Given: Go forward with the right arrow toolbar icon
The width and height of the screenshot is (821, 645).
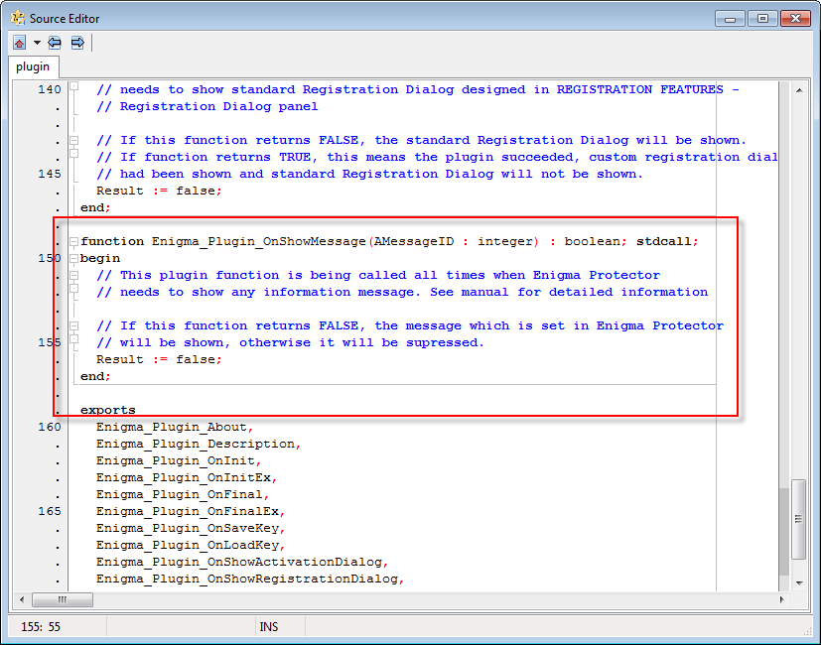Looking at the screenshot, I should (x=77, y=43).
